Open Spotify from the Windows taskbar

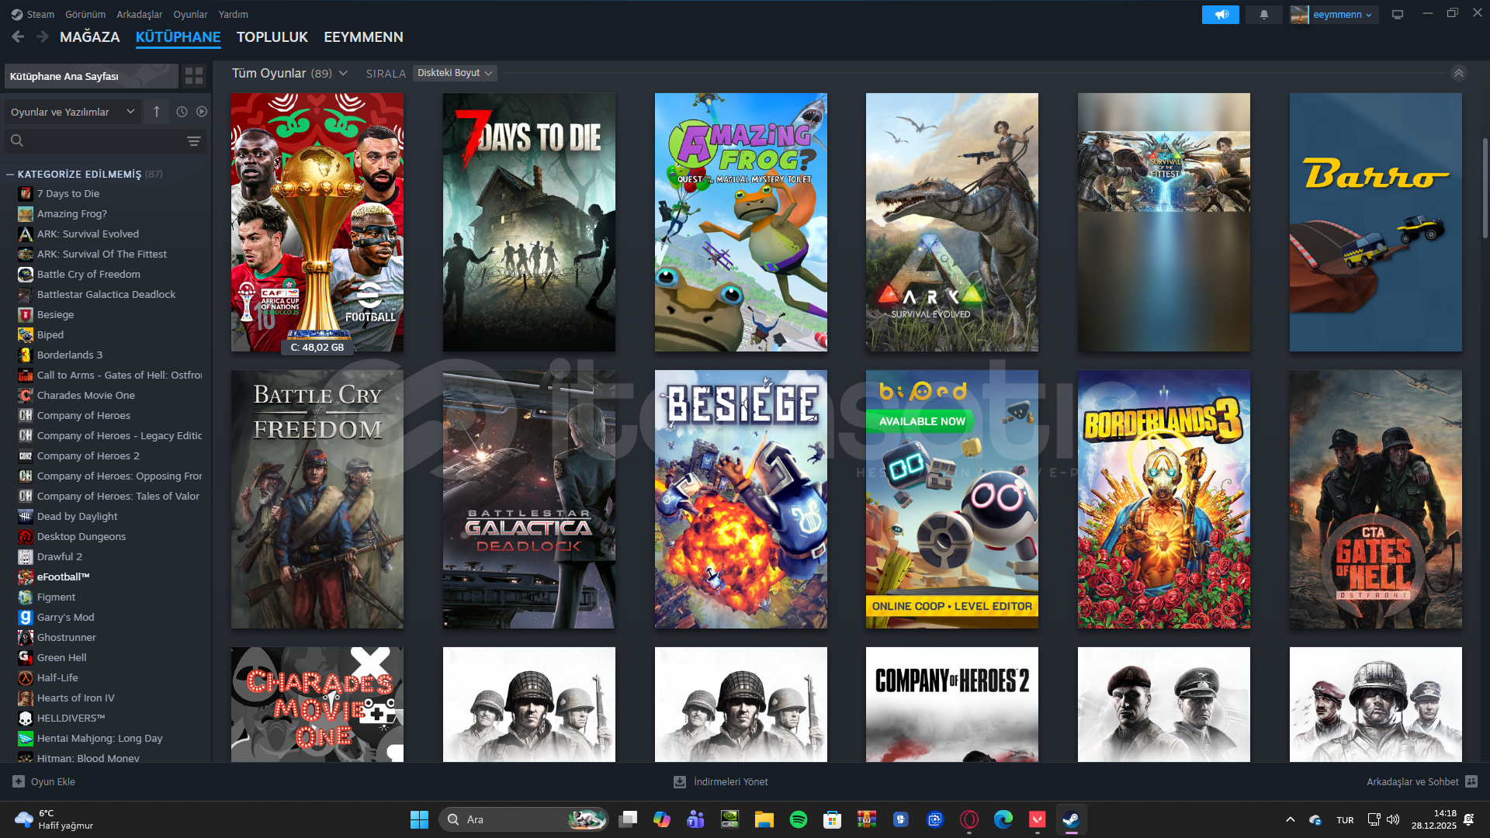point(798,819)
